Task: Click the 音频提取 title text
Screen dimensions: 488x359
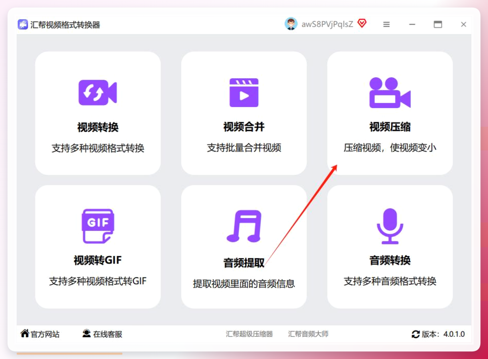Action: (244, 263)
